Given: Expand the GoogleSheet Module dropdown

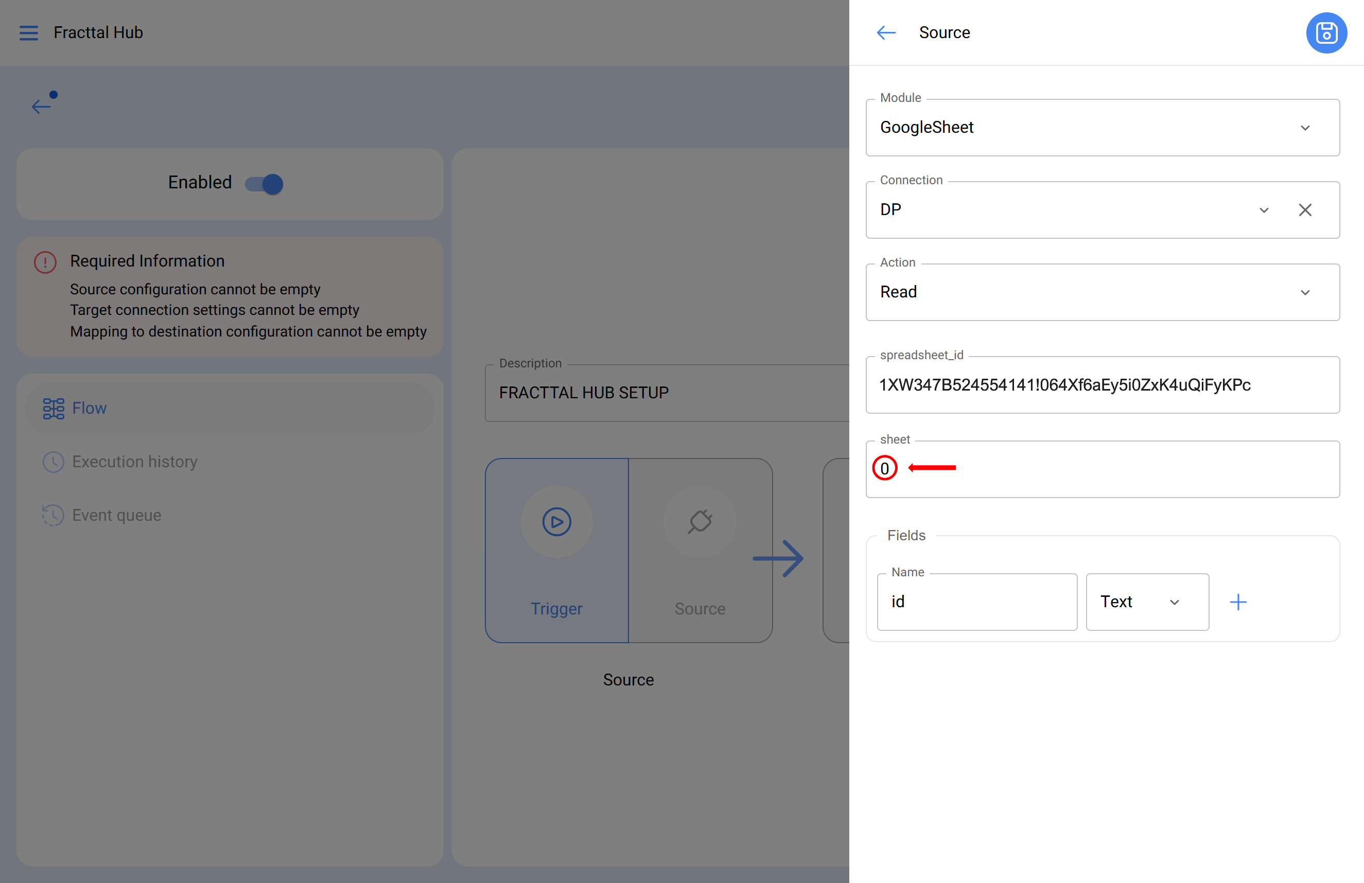Looking at the screenshot, I should (x=1305, y=127).
